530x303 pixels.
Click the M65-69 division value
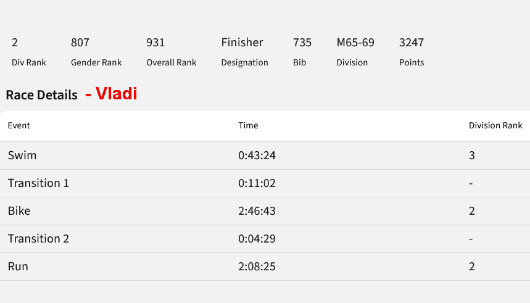[x=355, y=43]
